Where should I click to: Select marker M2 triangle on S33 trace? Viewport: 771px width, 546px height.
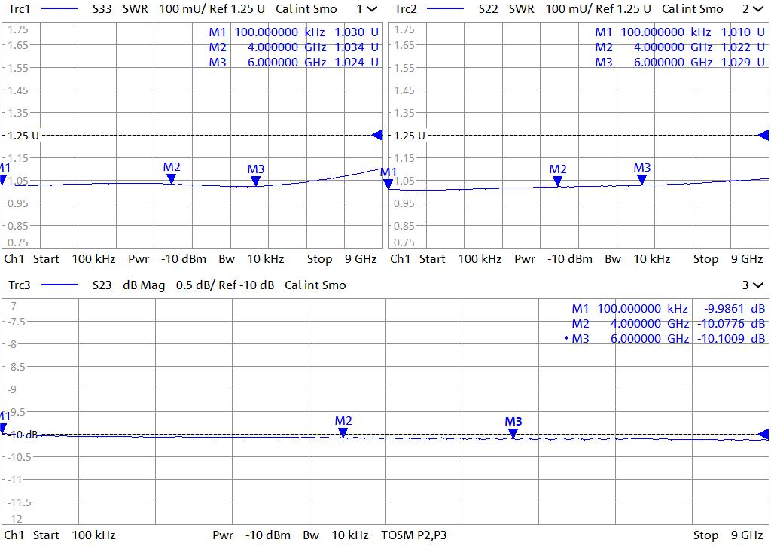tap(172, 178)
